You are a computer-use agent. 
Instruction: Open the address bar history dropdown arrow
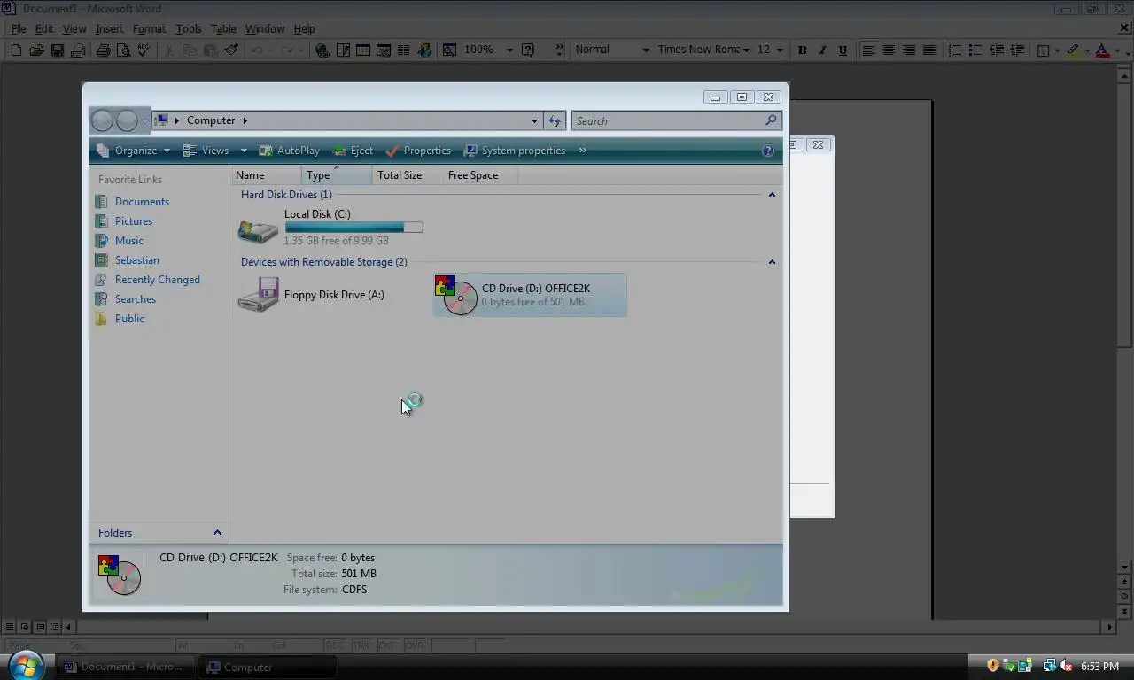point(534,120)
